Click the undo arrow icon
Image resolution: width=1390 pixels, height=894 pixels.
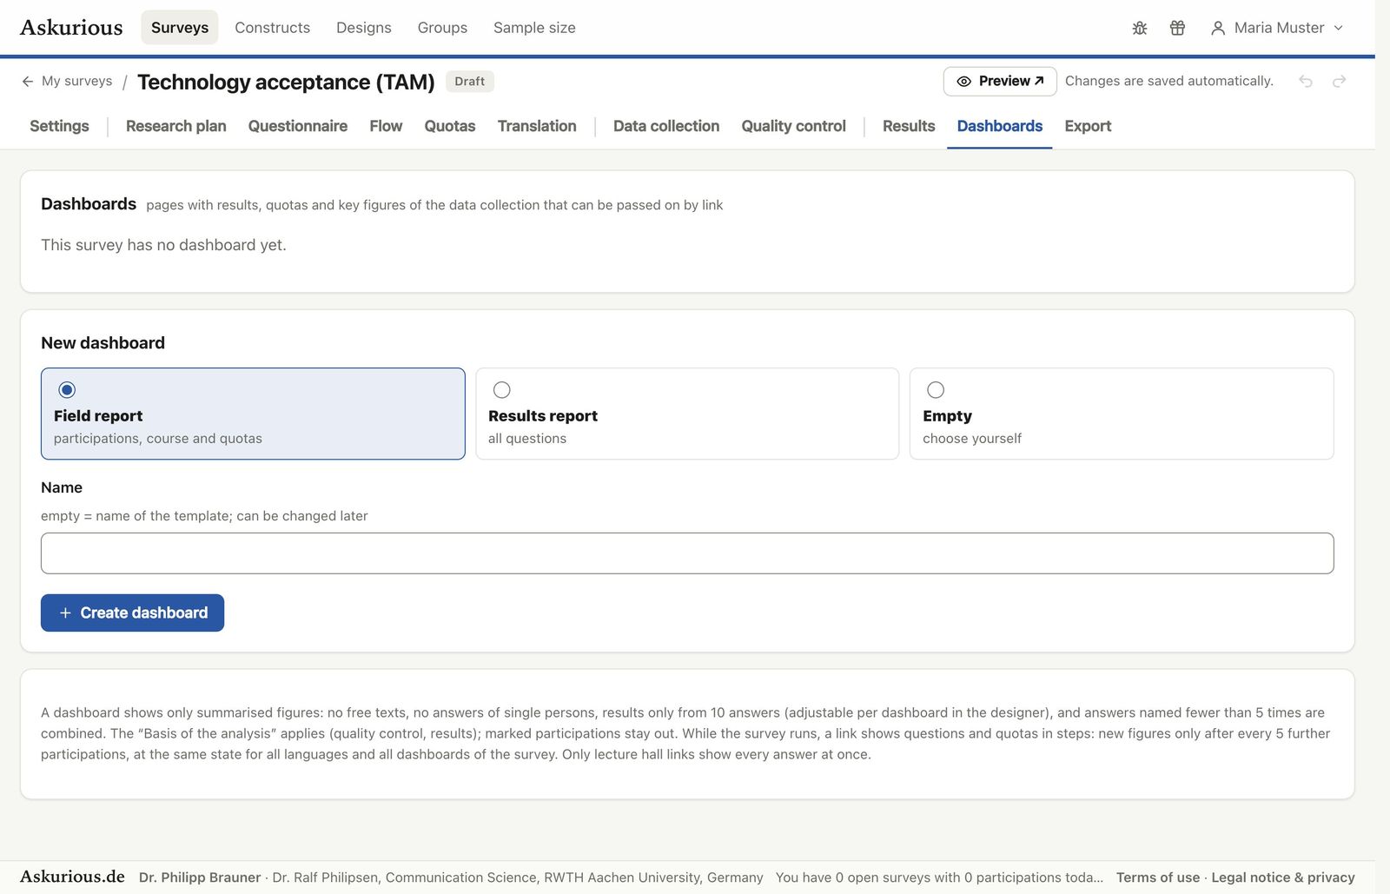tap(1306, 81)
